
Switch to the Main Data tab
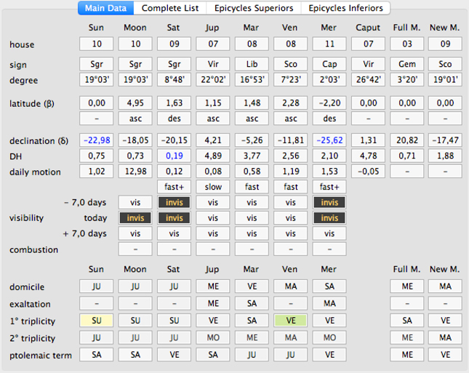(105, 8)
